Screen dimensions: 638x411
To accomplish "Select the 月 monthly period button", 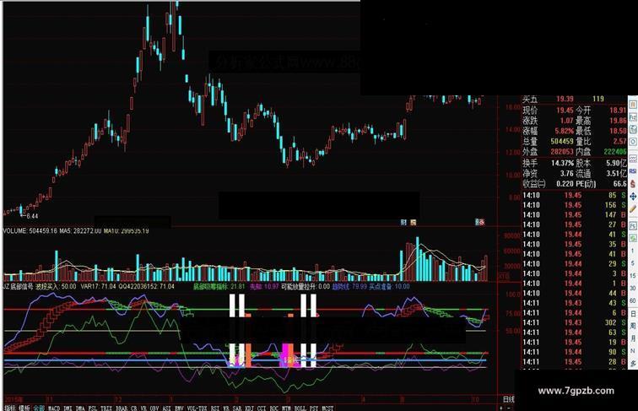I will (633, 338).
